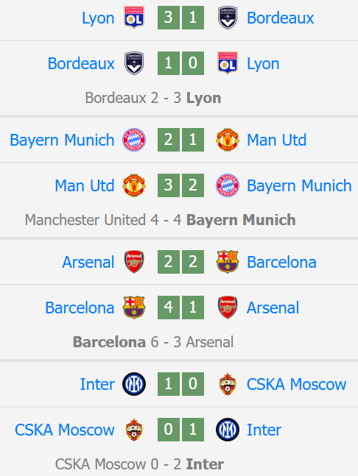Open the Lyon link in first row
The width and height of the screenshot is (358, 476).
[98, 18]
